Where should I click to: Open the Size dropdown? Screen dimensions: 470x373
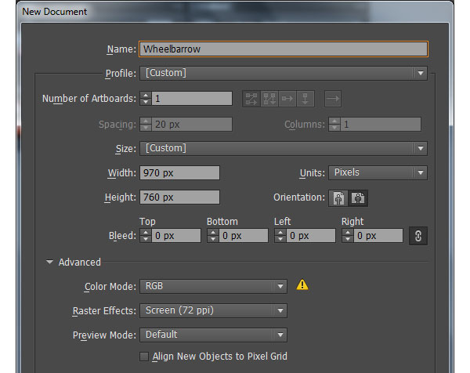(284, 148)
